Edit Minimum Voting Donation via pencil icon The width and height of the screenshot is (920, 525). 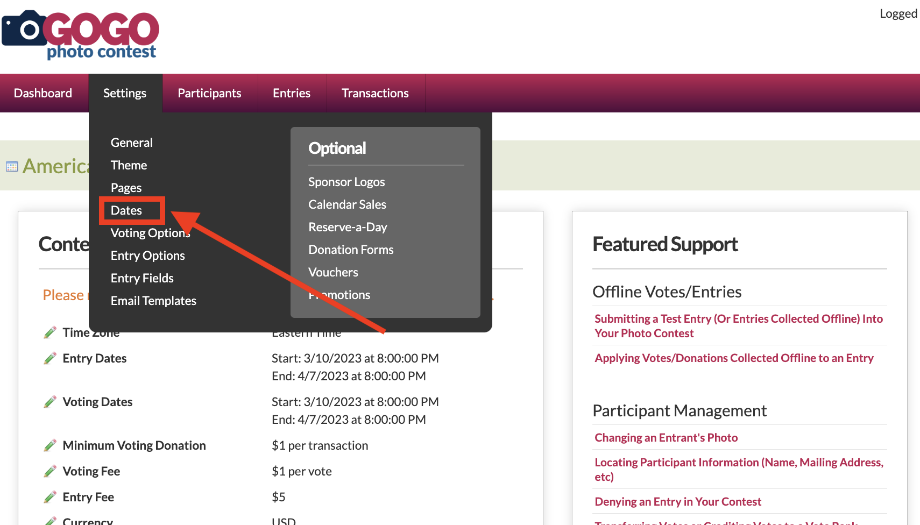click(50, 445)
